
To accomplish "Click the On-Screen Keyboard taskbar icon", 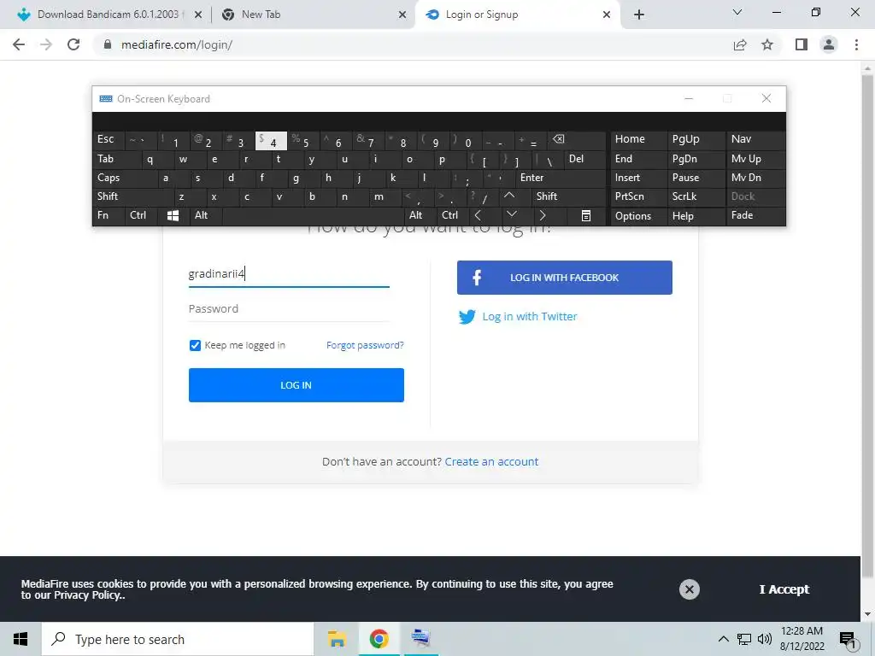I will [x=420, y=639].
